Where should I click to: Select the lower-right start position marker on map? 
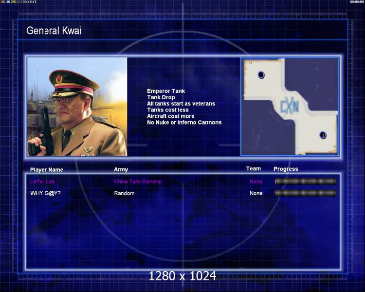pos(323,135)
